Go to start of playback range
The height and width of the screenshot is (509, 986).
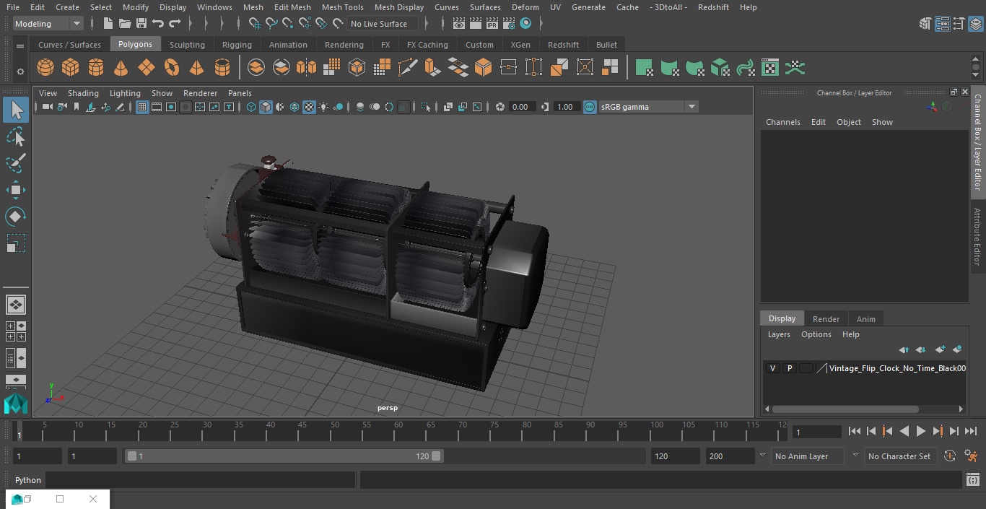point(855,431)
